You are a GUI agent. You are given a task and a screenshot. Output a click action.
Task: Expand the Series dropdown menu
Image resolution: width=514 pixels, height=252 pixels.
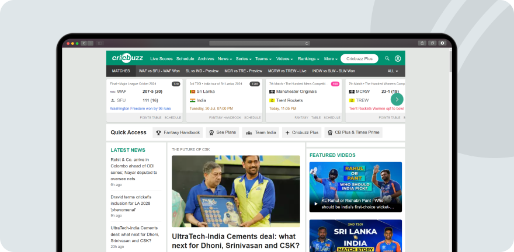point(244,58)
